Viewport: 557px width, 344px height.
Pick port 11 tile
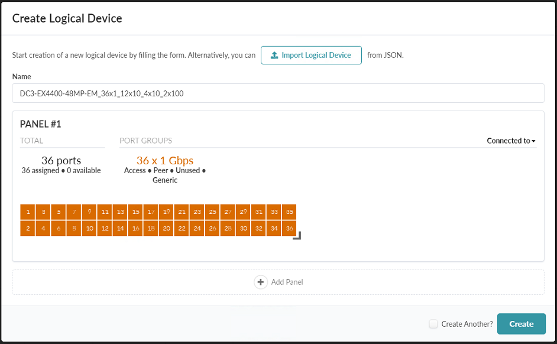(105, 212)
